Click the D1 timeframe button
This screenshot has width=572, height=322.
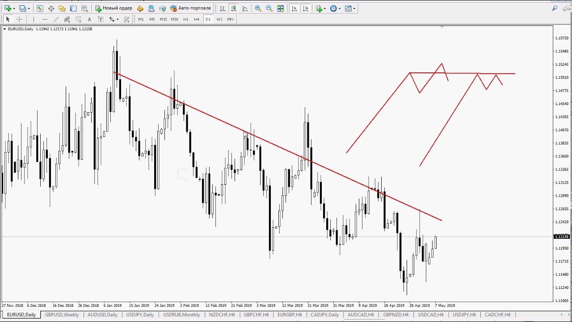(x=208, y=19)
